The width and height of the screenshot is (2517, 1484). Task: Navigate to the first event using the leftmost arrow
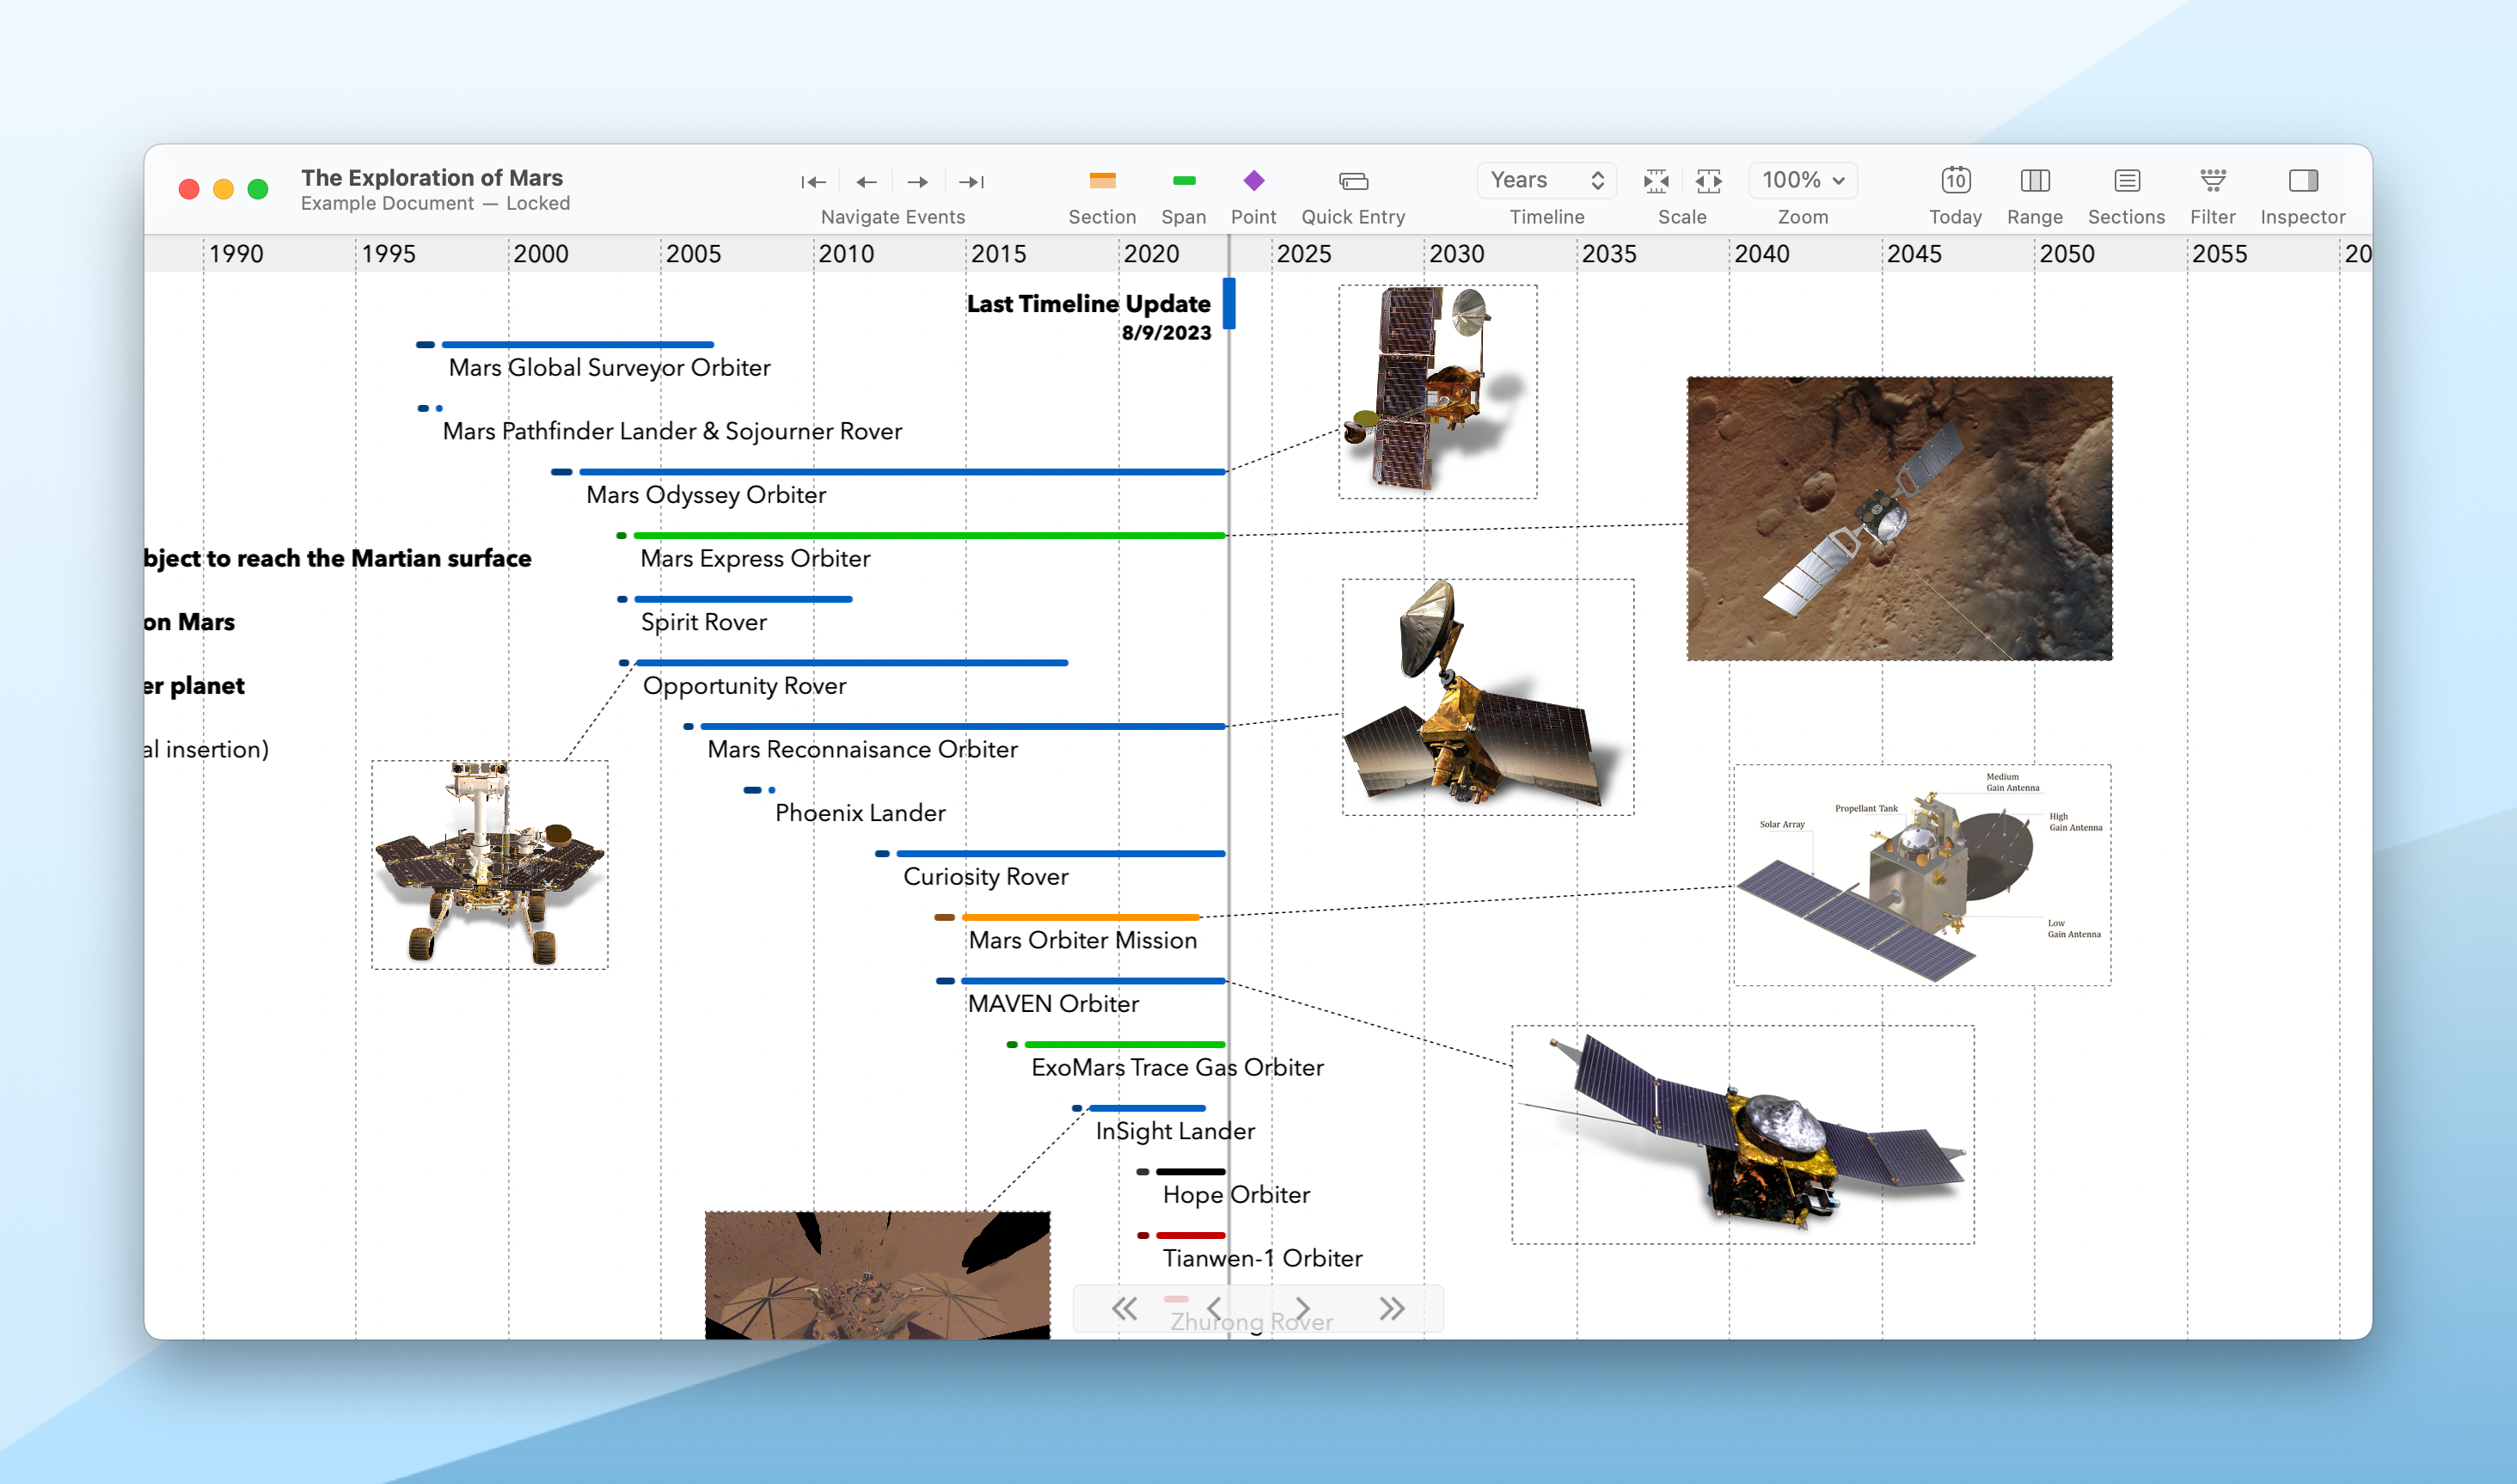pyautogui.click(x=814, y=181)
